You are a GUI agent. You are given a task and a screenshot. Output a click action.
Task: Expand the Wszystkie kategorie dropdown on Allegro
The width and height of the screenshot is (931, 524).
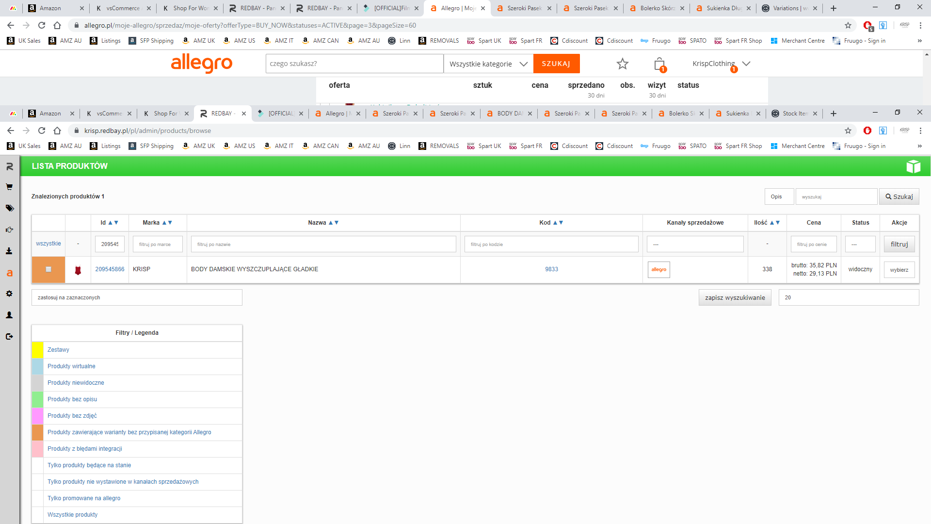pyautogui.click(x=488, y=64)
